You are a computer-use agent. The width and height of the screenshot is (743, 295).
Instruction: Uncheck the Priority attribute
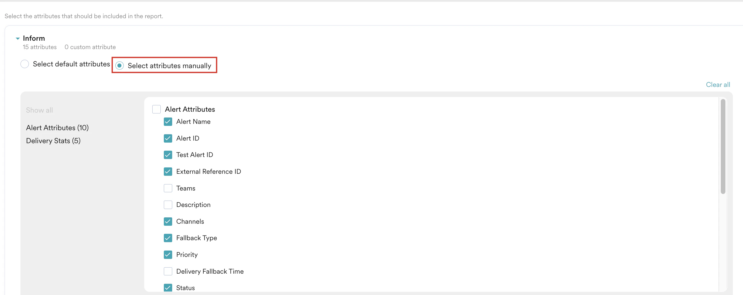[168, 255]
